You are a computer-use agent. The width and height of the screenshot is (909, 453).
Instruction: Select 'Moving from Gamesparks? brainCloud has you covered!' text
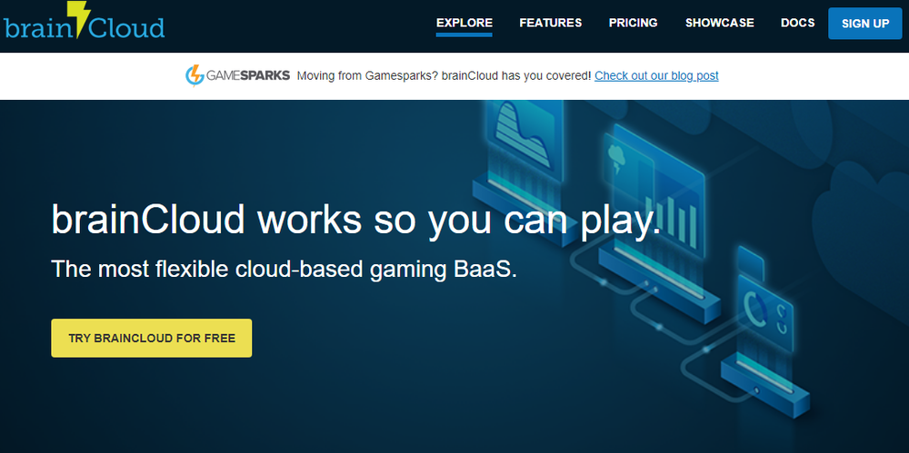pyautogui.click(x=445, y=76)
